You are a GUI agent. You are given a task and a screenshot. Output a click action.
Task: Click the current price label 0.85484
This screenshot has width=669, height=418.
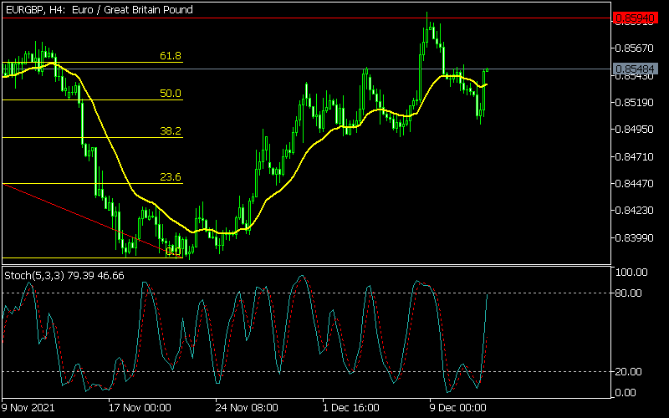tap(636, 69)
